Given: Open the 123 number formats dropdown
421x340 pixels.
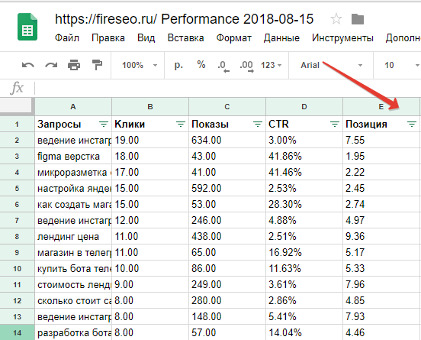Looking at the screenshot, I should [x=272, y=65].
